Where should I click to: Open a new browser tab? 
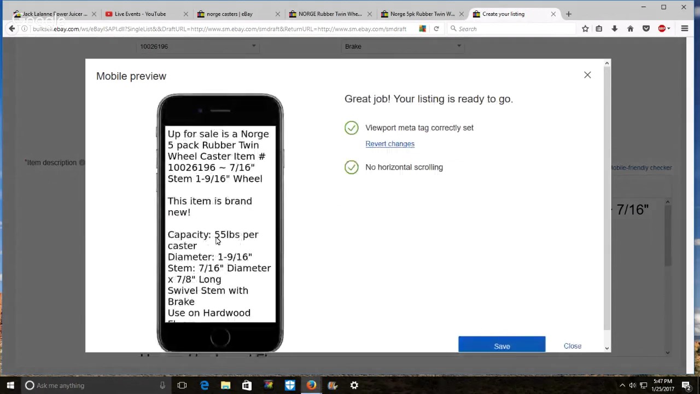(x=569, y=14)
